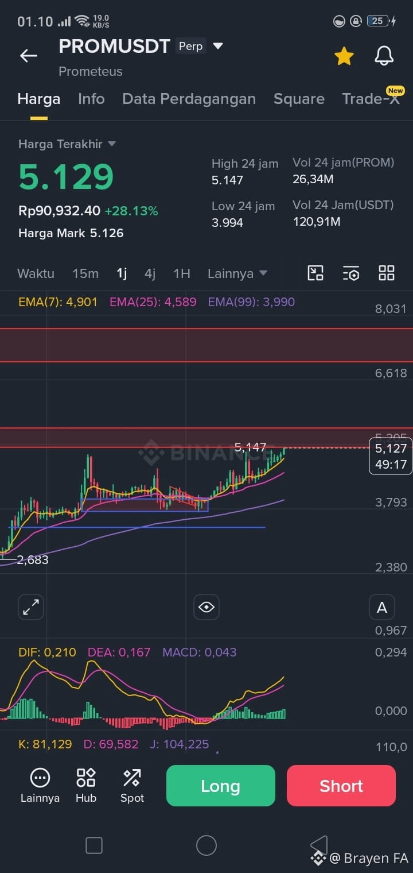Open the Lainnya more-options icon at bottom
413x873 pixels.
[x=40, y=785]
